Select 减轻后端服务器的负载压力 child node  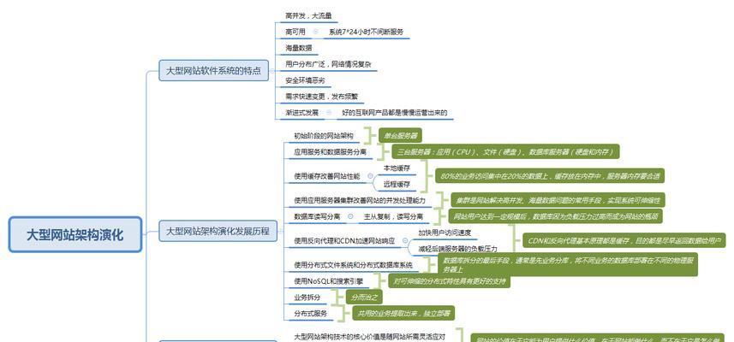coord(457,249)
